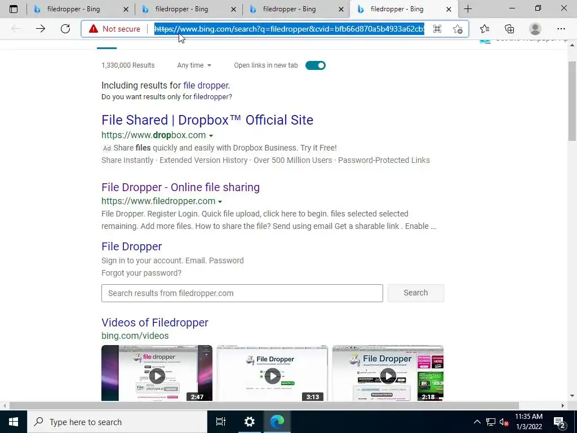Viewport: 577px width, 433px height.
Task: Click the bing.com/videos URL text
Action: pyautogui.click(x=135, y=336)
